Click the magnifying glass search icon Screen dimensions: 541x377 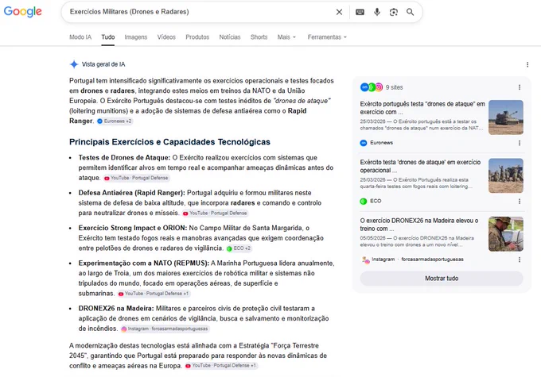pyautogui.click(x=411, y=12)
